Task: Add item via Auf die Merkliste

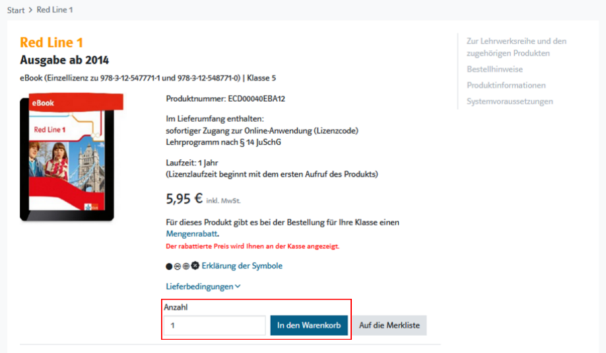Action: pyautogui.click(x=389, y=325)
